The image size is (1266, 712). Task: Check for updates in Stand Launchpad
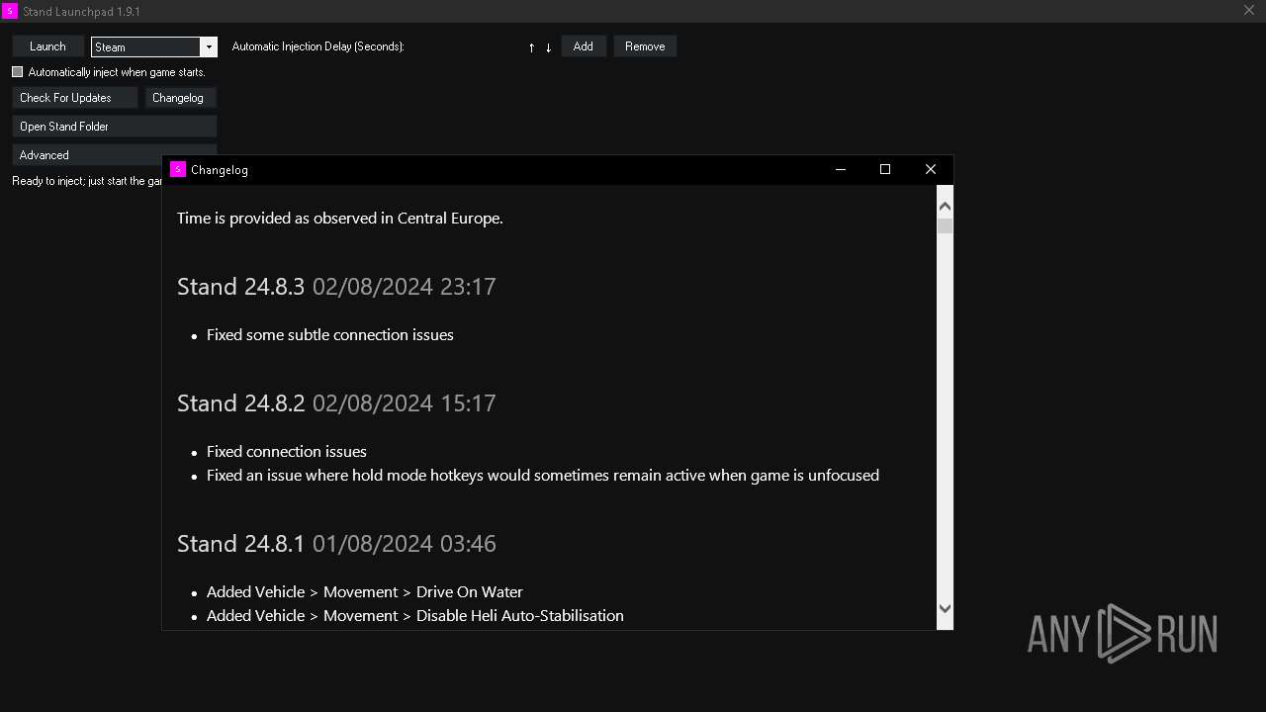click(75, 98)
